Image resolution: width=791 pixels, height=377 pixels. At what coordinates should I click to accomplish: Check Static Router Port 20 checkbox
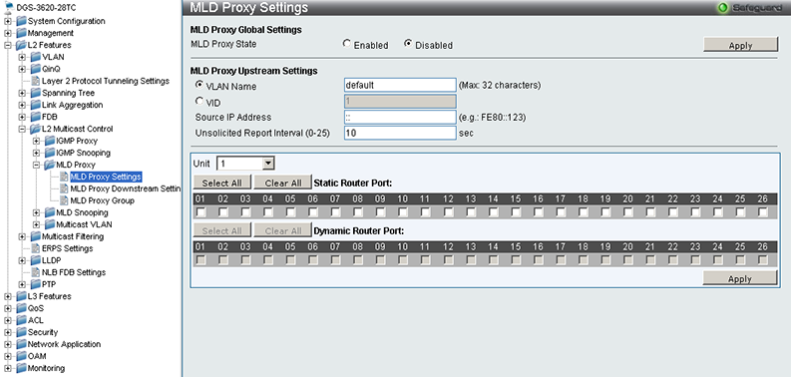(628, 212)
